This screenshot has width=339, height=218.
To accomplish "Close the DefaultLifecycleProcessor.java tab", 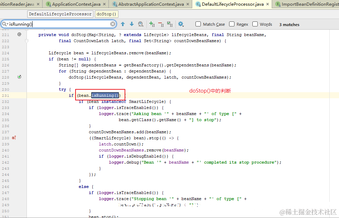I will 267,4.
